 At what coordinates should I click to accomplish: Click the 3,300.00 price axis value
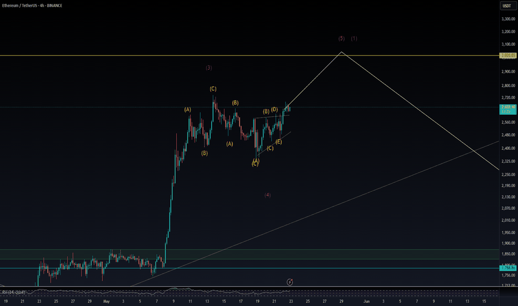pyautogui.click(x=509, y=19)
